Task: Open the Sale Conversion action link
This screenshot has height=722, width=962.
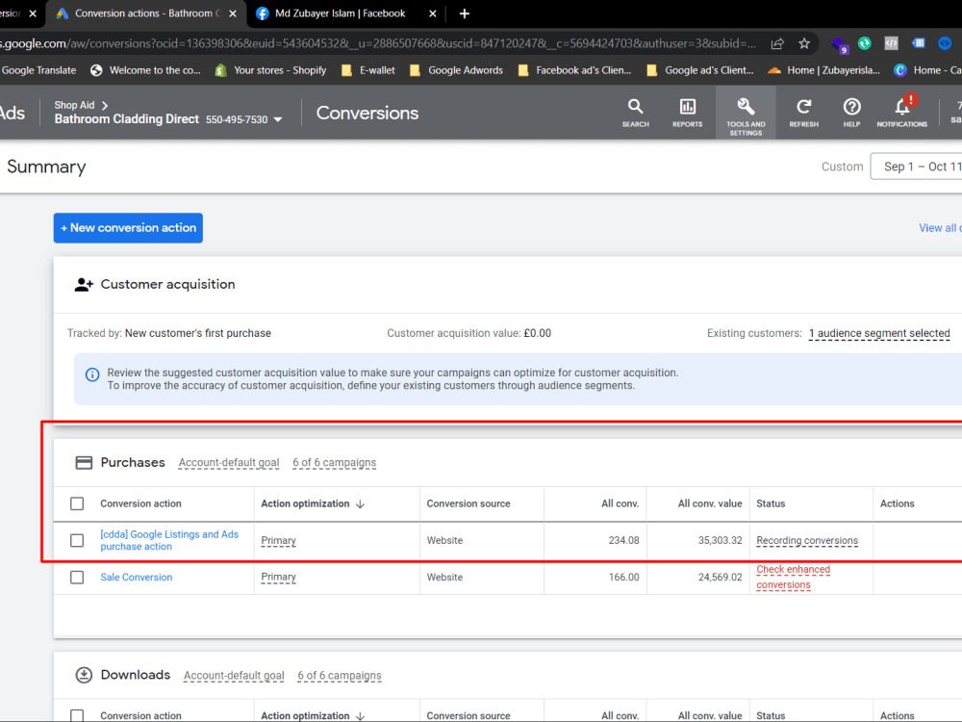Action: (137, 578)
